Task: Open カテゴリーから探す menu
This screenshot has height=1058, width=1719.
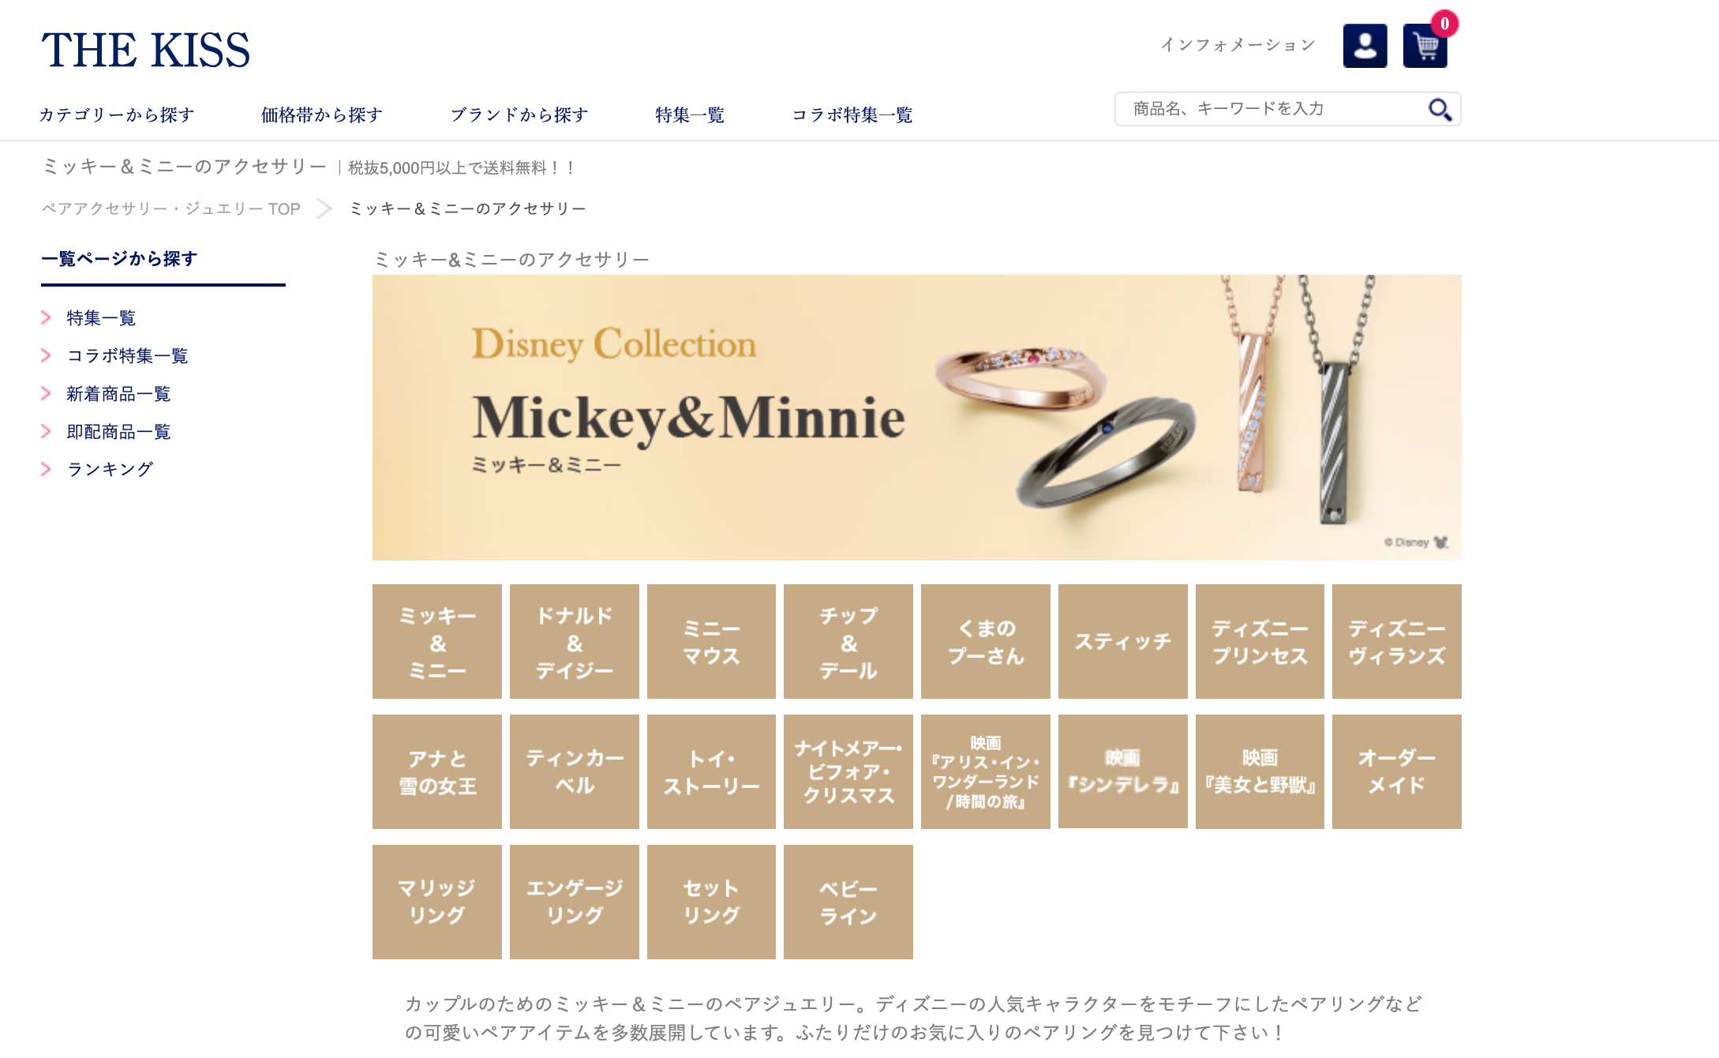Action: (117, 115)
